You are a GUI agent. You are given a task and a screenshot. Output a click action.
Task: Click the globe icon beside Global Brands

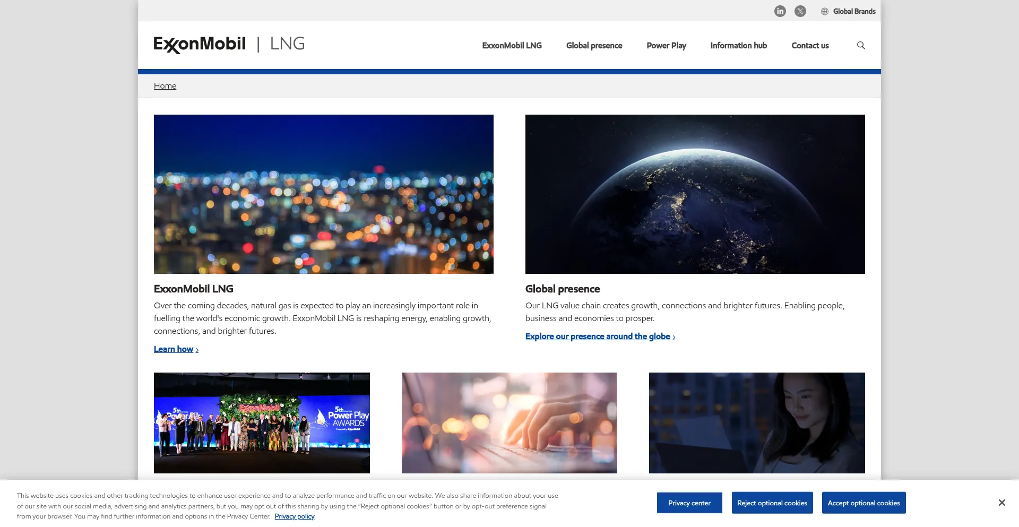point(825,11)
